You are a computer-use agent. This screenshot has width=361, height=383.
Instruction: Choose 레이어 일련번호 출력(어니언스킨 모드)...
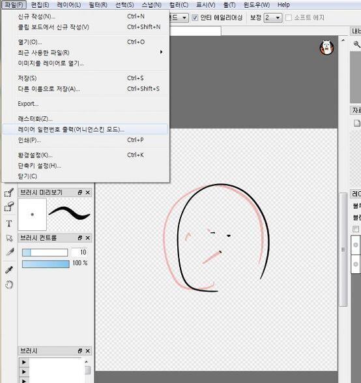pyautogui.click(x=85, y=129)
